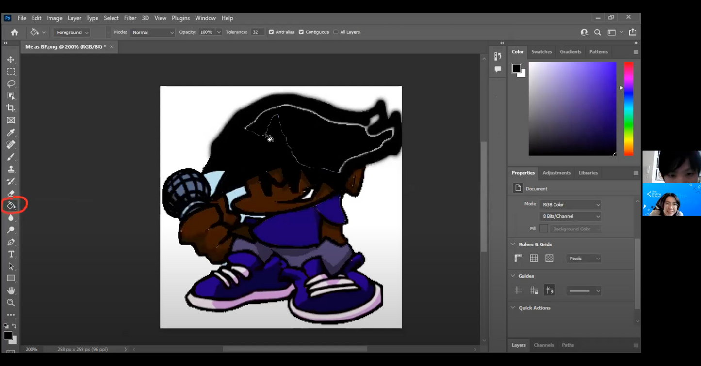Image resolution: width=701 pixels, height=366 pixels.
Task: Activate the Paint Bucket tool
Action: (11, 206)
